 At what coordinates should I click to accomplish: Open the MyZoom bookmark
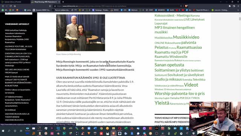(133, 10)
